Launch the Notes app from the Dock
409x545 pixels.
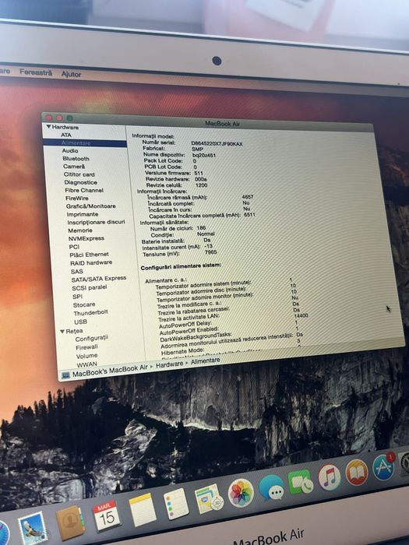143,509
